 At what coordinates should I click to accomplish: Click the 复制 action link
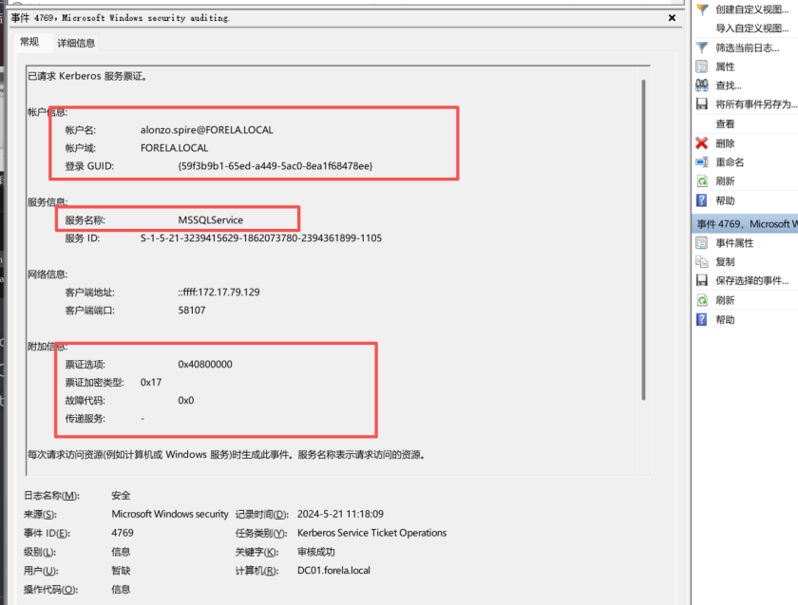pyautogui.click(x=725, y=262)
